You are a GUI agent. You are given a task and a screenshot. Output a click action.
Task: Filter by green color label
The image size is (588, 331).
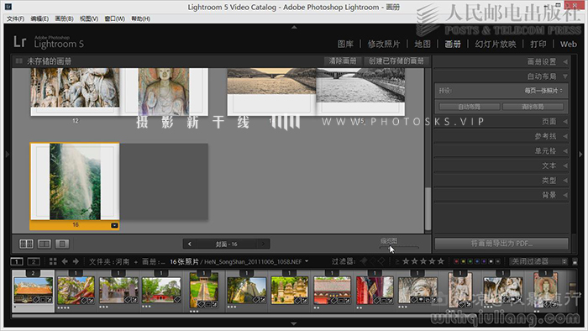point(470,261)
